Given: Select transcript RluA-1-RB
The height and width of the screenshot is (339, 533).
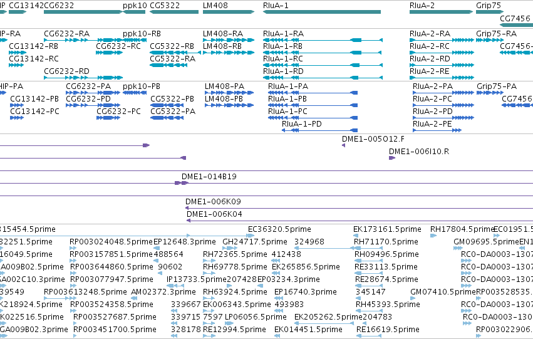Looking at the screenshot, I should [323, 53].
